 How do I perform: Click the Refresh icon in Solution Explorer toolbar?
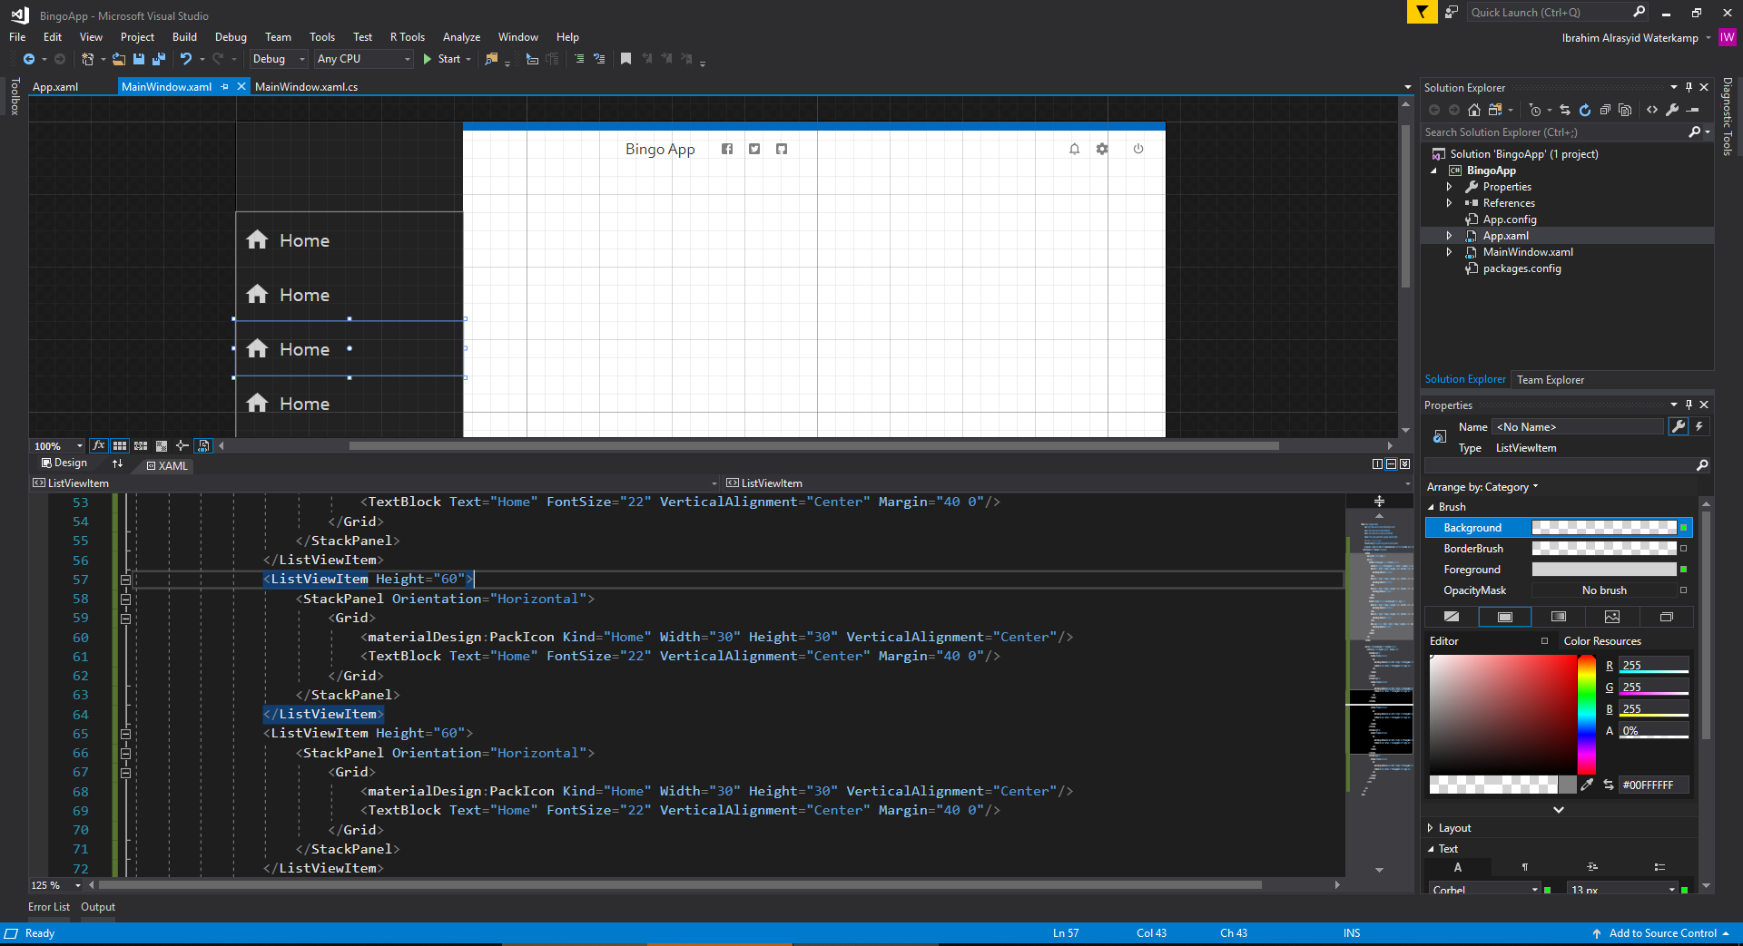click(x=1585, y=110)
